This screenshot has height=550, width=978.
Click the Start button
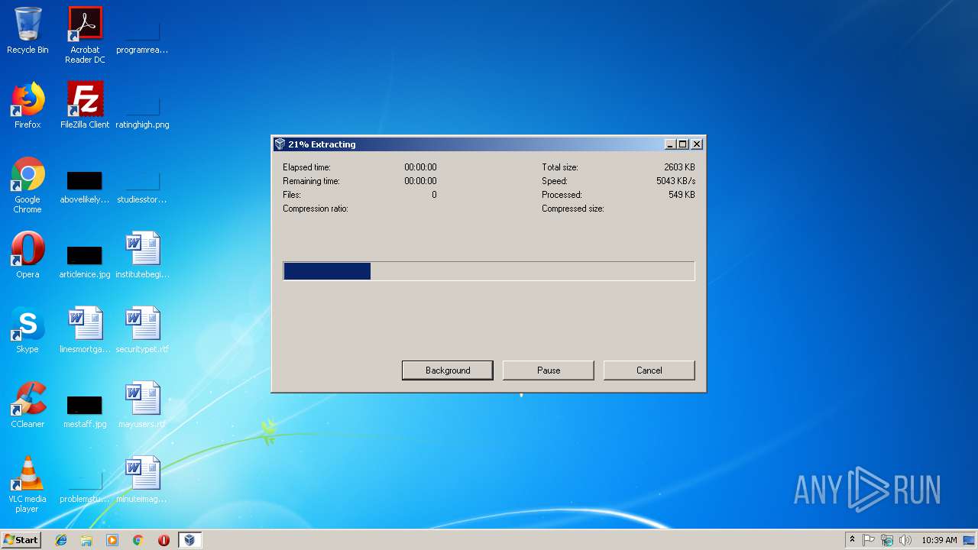pyautogui.click(x=21, y=540)
